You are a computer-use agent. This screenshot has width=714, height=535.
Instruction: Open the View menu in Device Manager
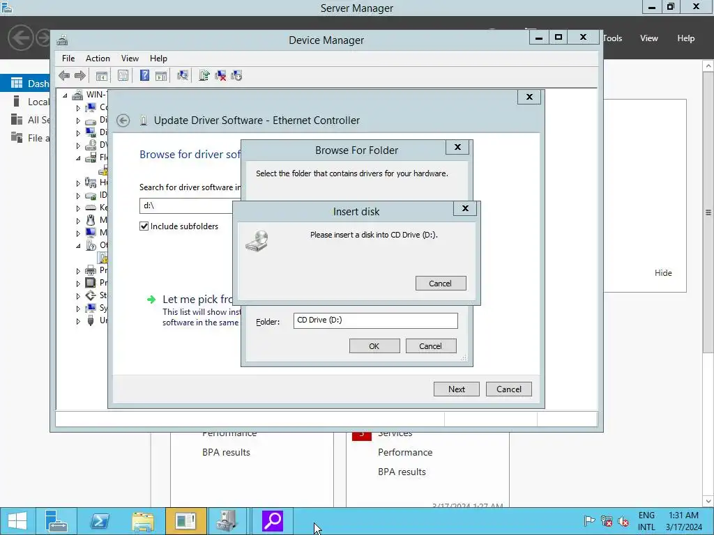pyautogui.click(x=130, y=59)
